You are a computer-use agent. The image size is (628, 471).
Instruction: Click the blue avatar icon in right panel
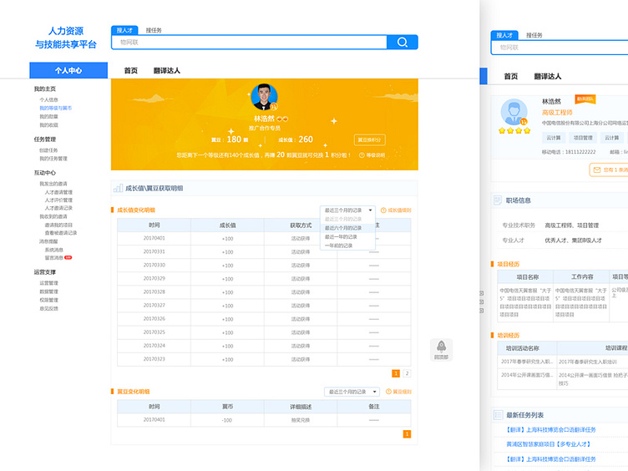(x=514, y=112)
